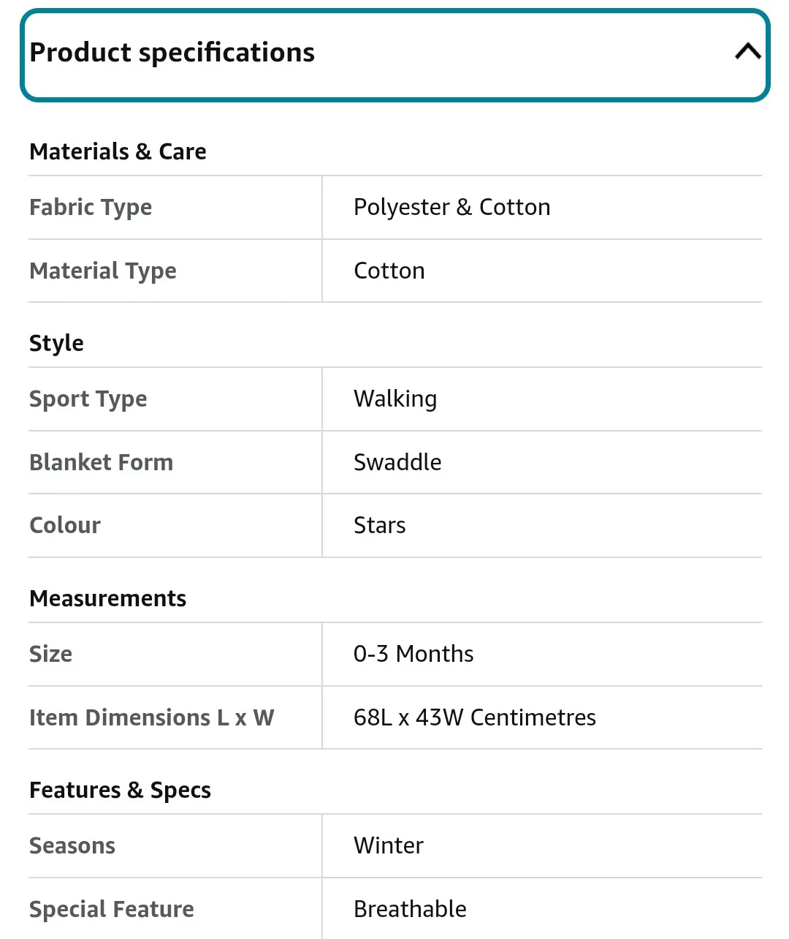Collapse the Product specifications section
The width and height of the screenshot is (789, 939).
tap(394, 53)
